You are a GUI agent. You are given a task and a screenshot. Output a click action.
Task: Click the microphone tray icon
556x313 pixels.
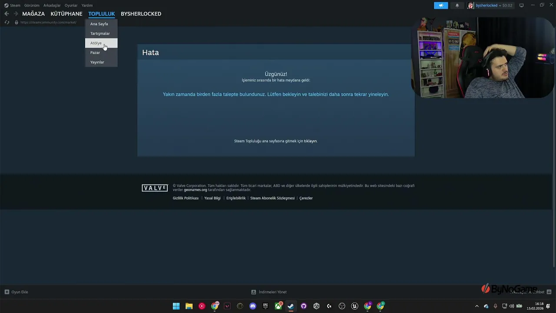click(x=495, y=306)
